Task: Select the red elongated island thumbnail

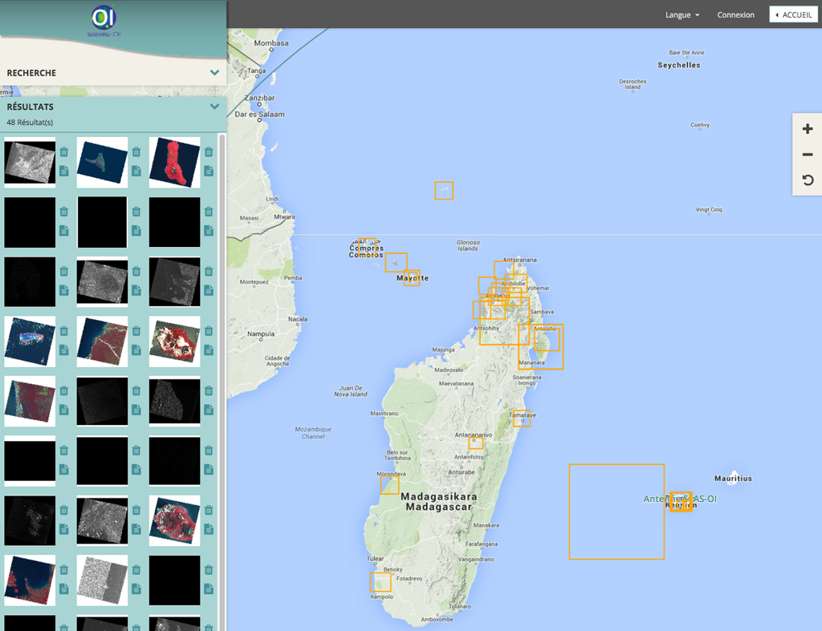Action: pos(174,162)
